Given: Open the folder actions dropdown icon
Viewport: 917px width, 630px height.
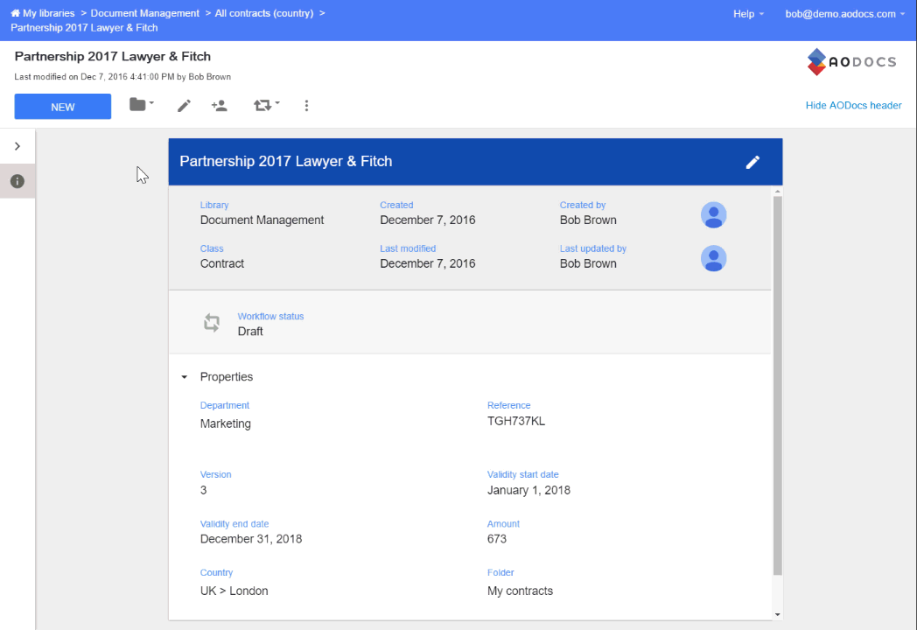Looking at the screenshot, I should tap(142, 105).
